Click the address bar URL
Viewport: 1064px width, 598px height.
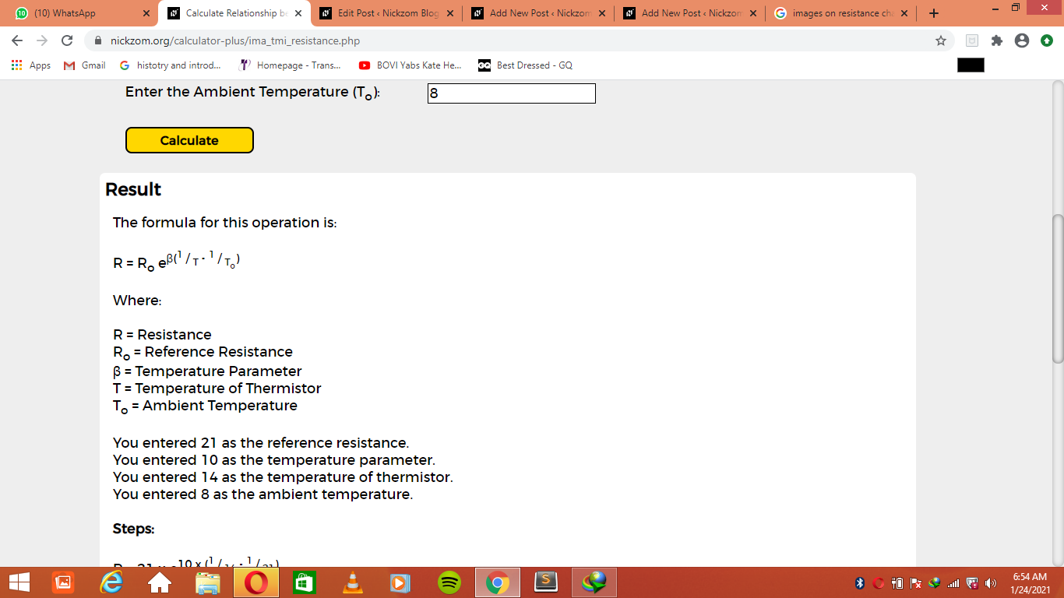click(235, 40)
